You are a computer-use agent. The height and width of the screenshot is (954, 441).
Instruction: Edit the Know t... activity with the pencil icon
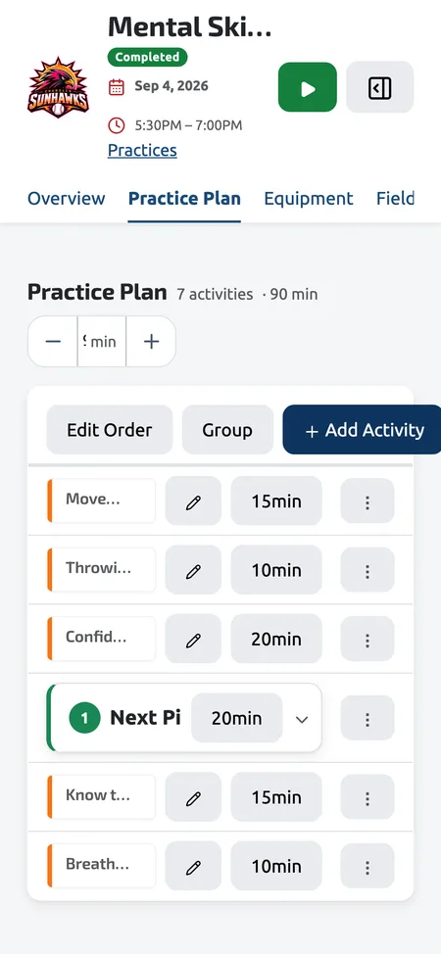tap(193, 797)
